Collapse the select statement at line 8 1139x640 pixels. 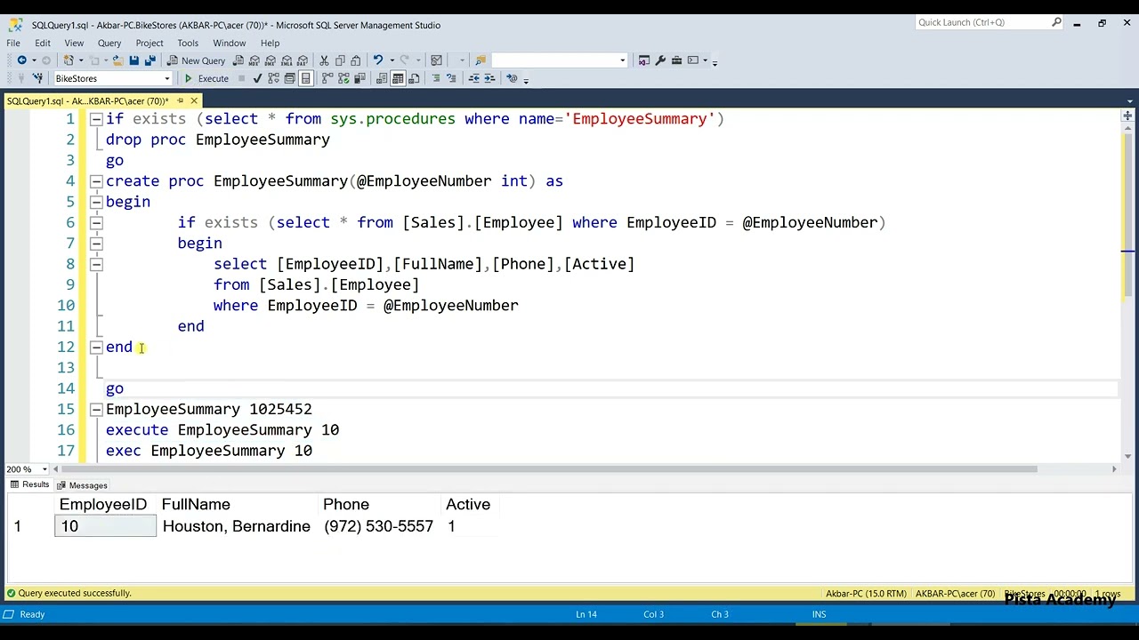(x=96, y=264)
